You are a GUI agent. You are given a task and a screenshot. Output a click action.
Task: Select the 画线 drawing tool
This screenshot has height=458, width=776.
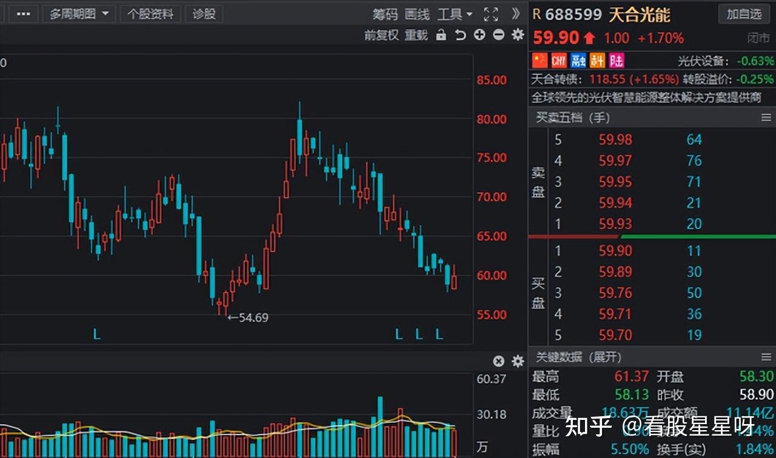[x=417, y=14]
